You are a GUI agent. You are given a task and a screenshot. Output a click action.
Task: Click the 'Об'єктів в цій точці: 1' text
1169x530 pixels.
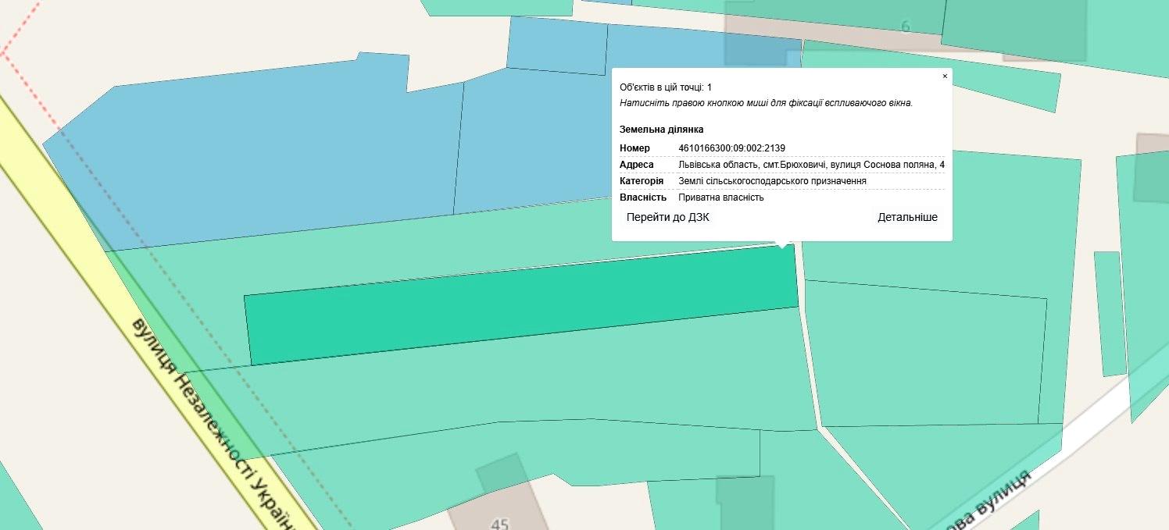point(665,87)
